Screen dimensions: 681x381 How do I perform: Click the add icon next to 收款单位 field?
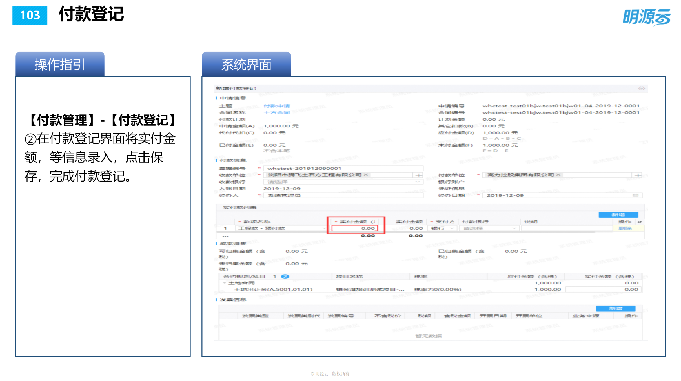click(x=418, y=175)
